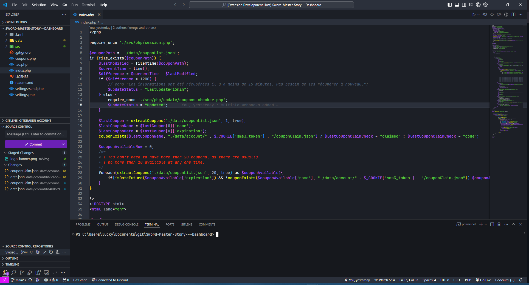Click the CRLF end of line selector
This screenshot has height=285, width=529.
click(457, 280)
